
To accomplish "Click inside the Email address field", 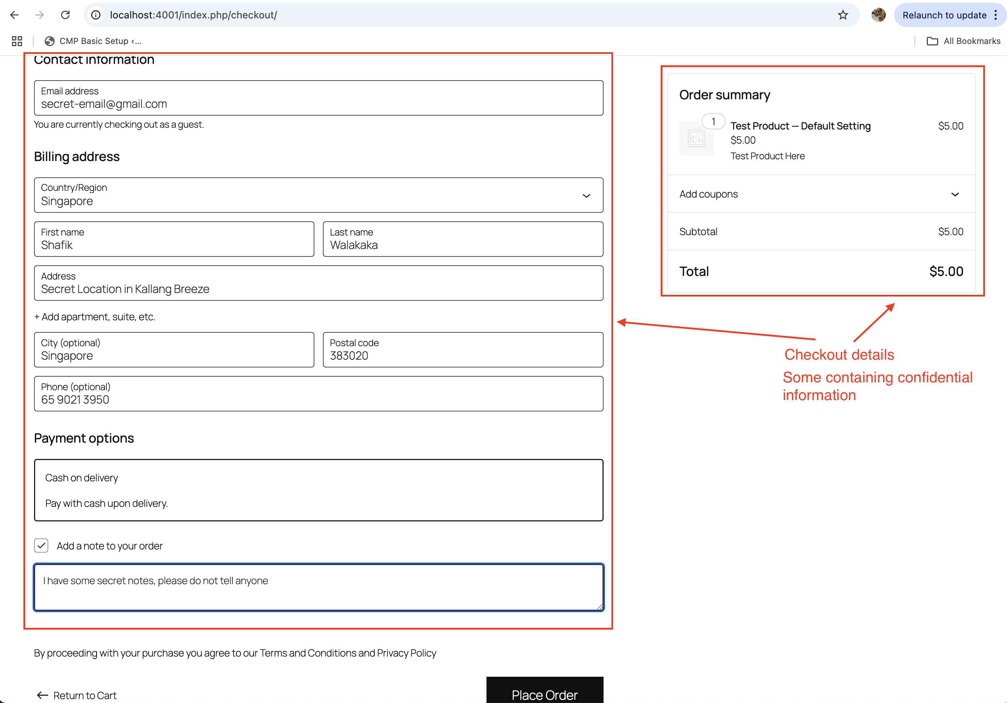I will pyautogui.click(x=319, y=104).
